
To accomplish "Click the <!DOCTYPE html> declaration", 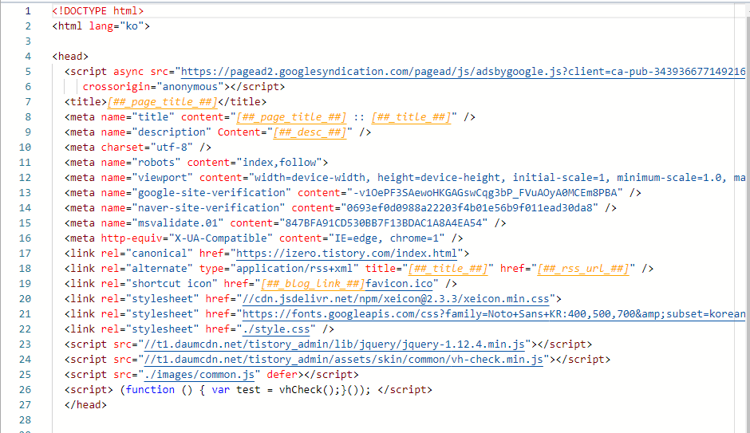I will (x=98, y=10).
